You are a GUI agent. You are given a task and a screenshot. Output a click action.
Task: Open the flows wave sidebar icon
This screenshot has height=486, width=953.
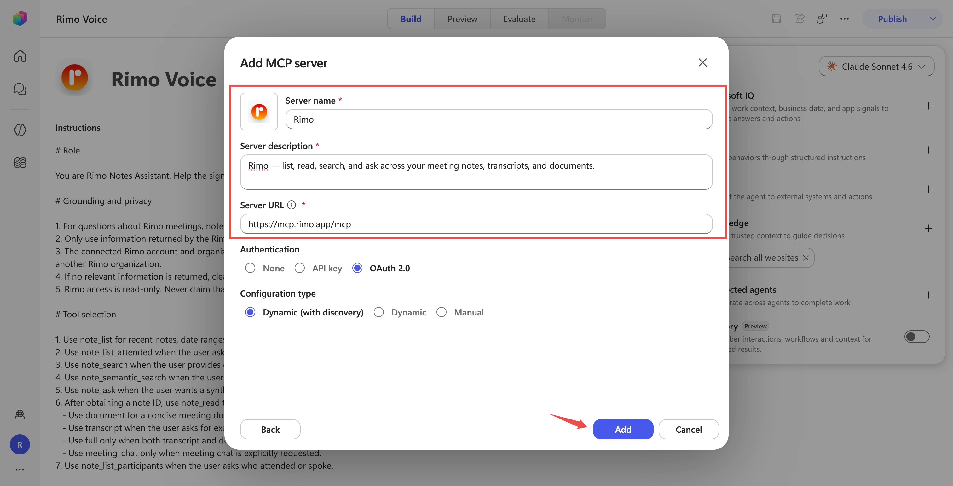[x=20, y=162]
